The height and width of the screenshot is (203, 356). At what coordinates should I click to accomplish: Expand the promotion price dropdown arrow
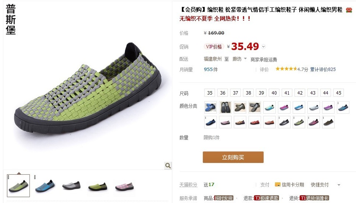[x=263, y=47]
